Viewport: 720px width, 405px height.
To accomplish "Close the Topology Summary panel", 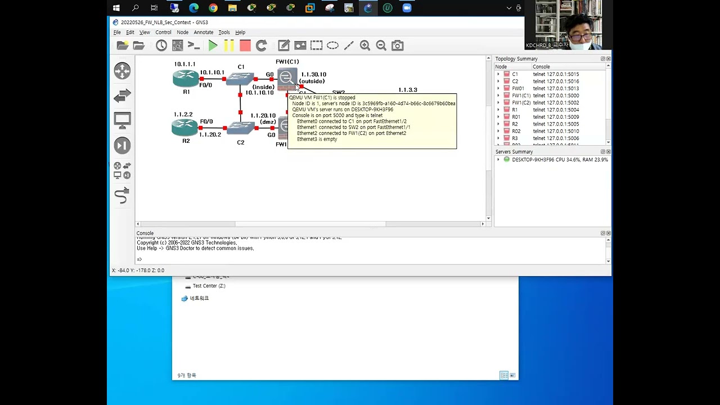I will [x=608, y=59].
